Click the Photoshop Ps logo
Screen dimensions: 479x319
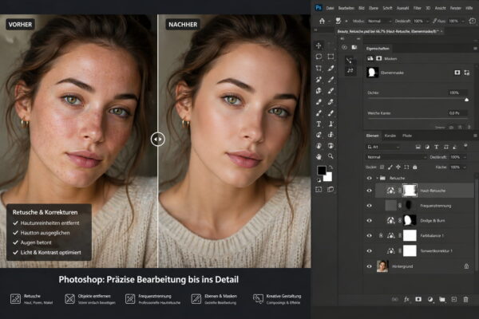click(x=319, y=8)
